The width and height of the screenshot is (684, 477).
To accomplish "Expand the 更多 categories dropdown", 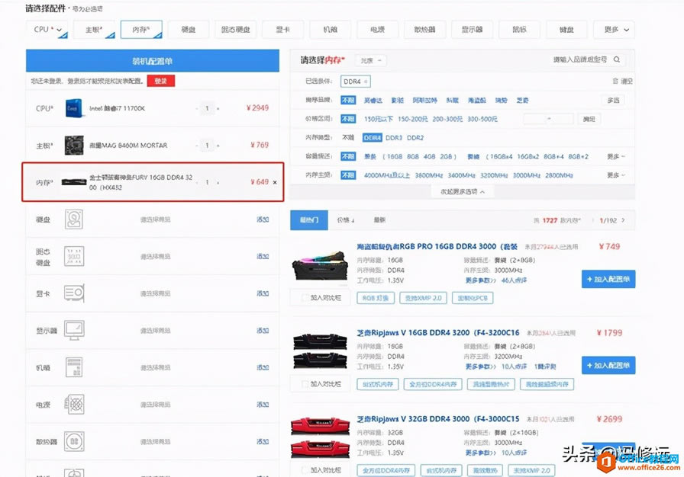I will pyautogui.click(x=615, y=30).
